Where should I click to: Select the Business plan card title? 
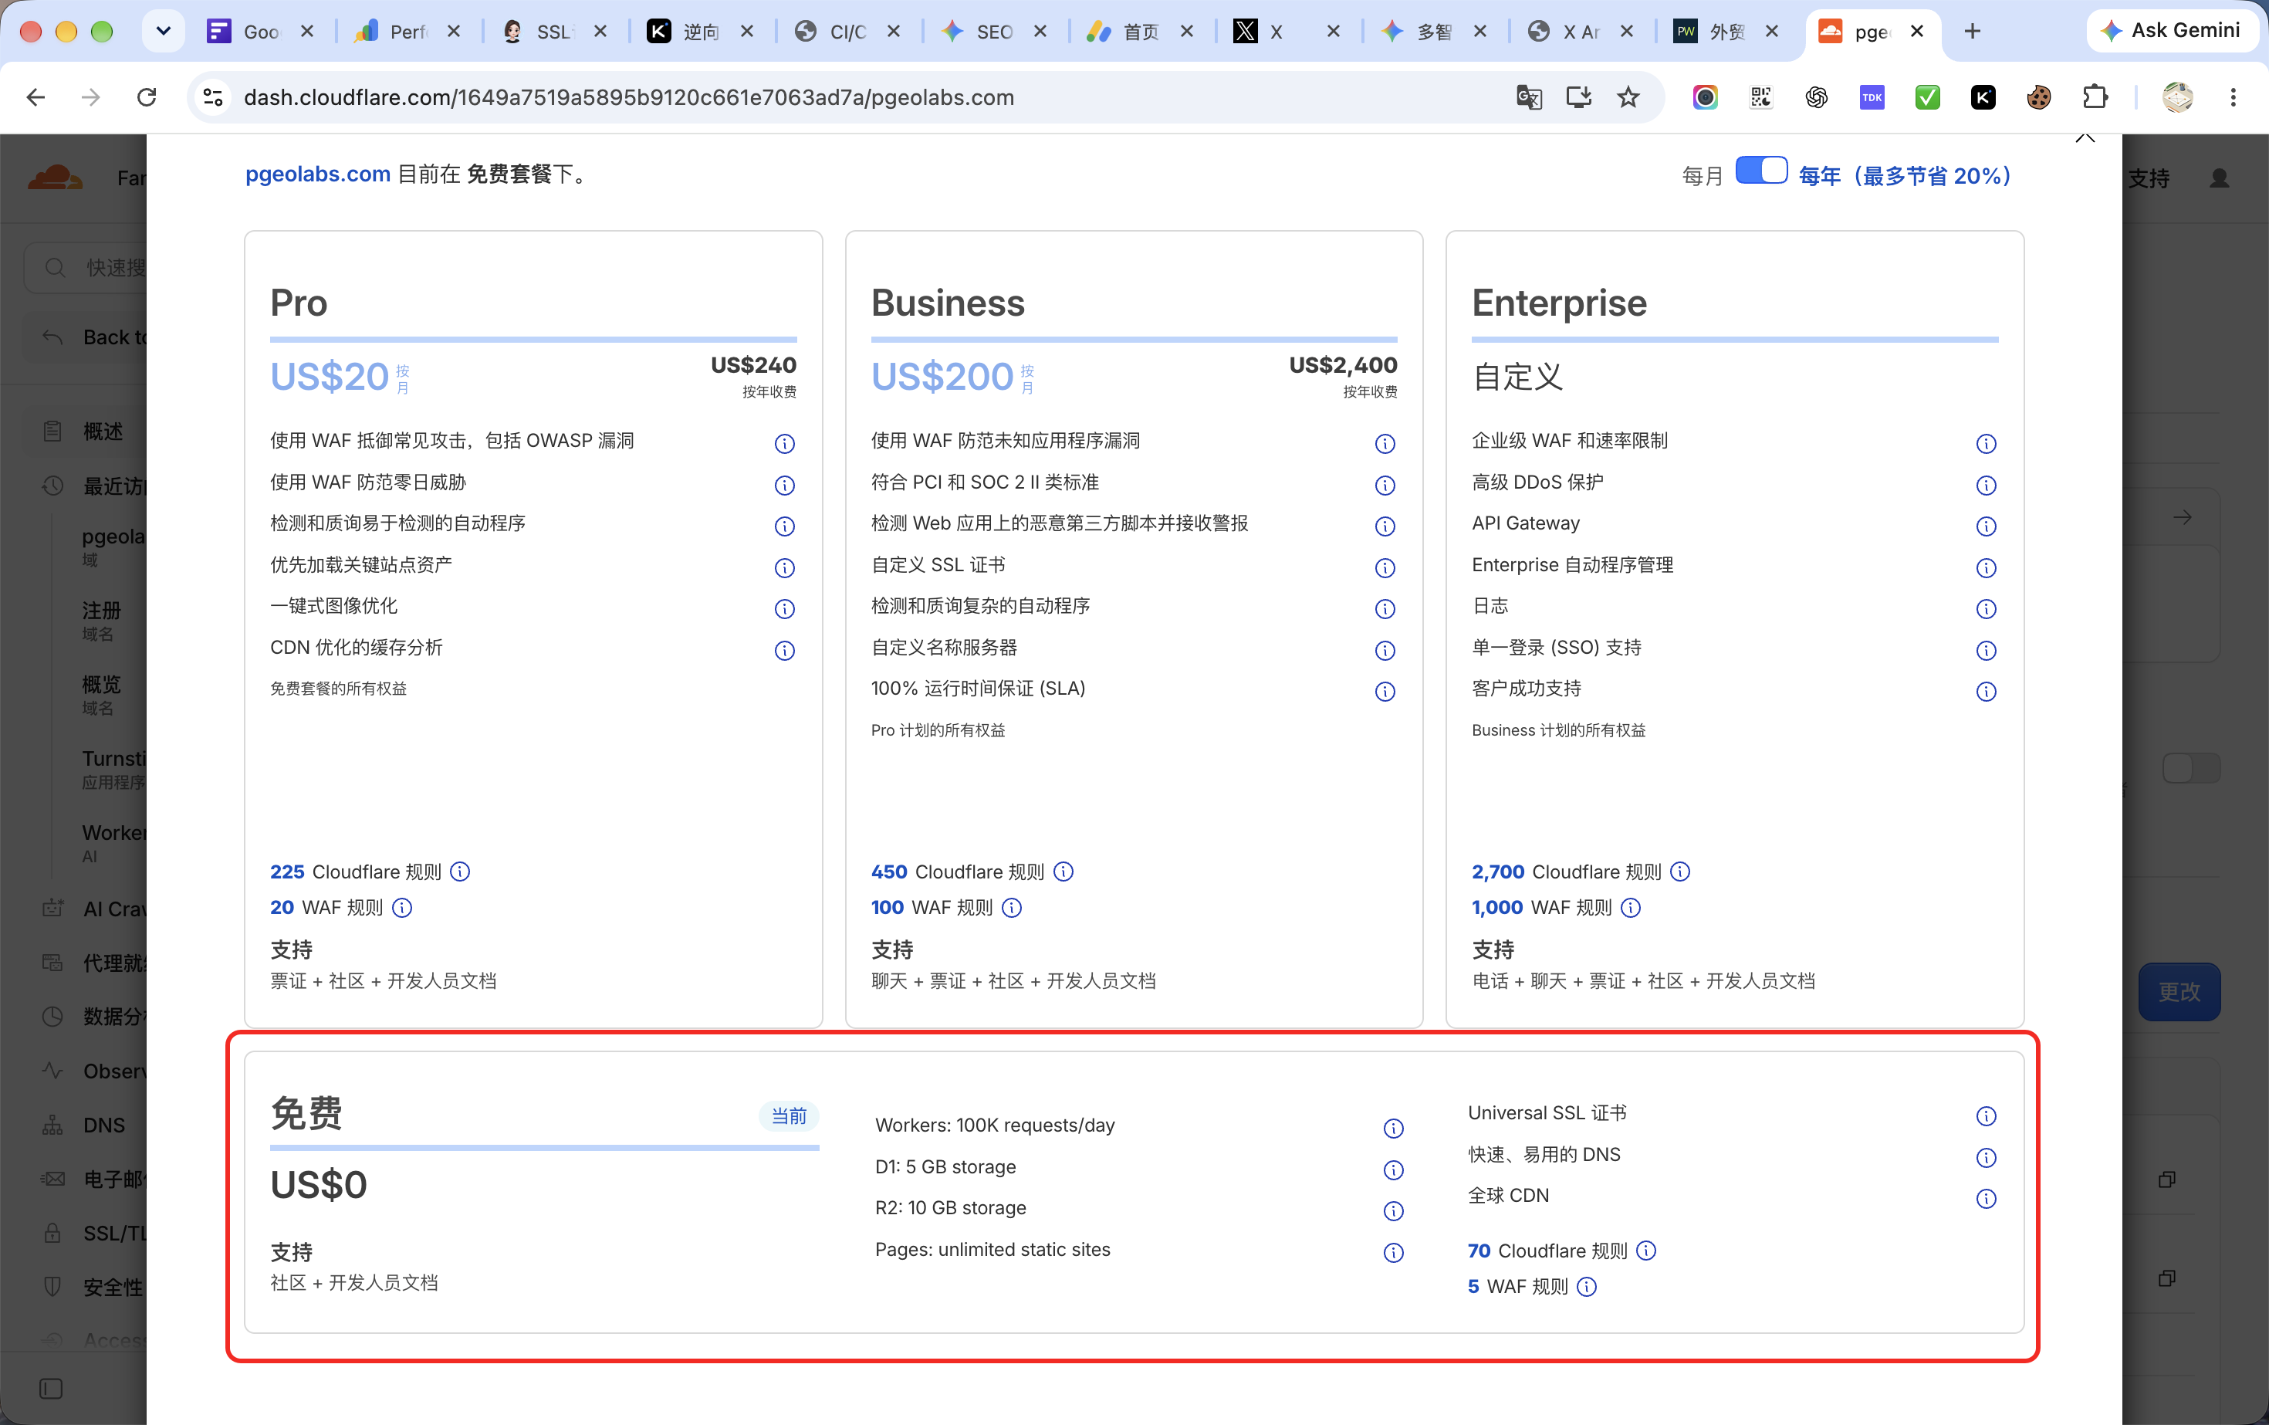pyautogui.click(x=947, y=303)
